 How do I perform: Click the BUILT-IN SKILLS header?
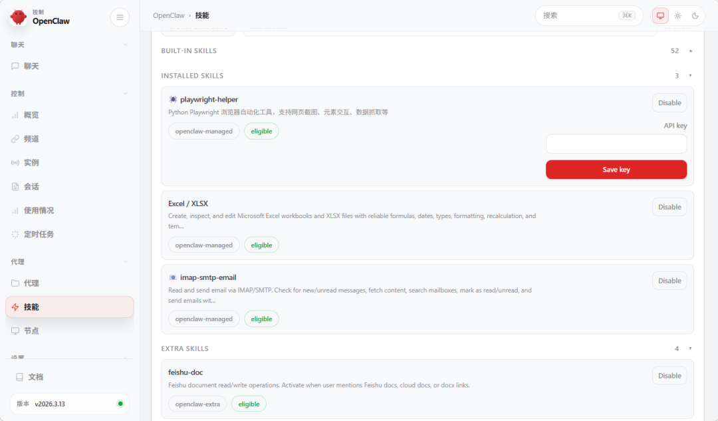189,51
